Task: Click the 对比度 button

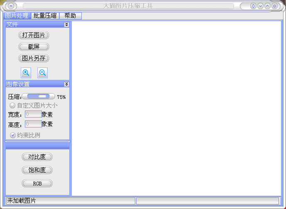Action: click(37, 157)
